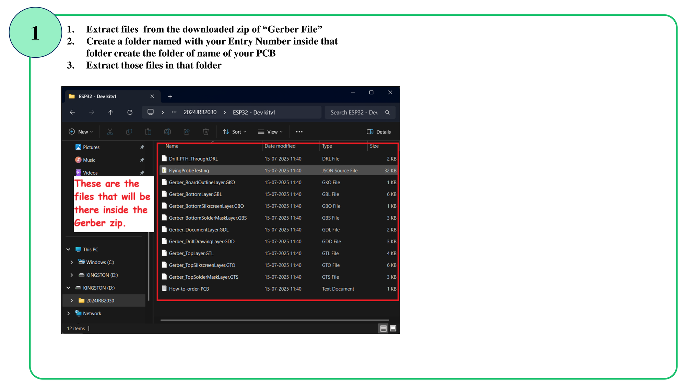The width and height of the screenshot is (686, 386).
Task: Click ESP32 - Dev kitv1 breadcrumb segment
Action: (254, 112)
